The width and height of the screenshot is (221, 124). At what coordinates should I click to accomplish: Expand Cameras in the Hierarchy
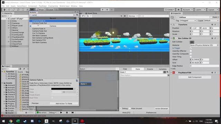pyautogui.click(x=9, y=23)
